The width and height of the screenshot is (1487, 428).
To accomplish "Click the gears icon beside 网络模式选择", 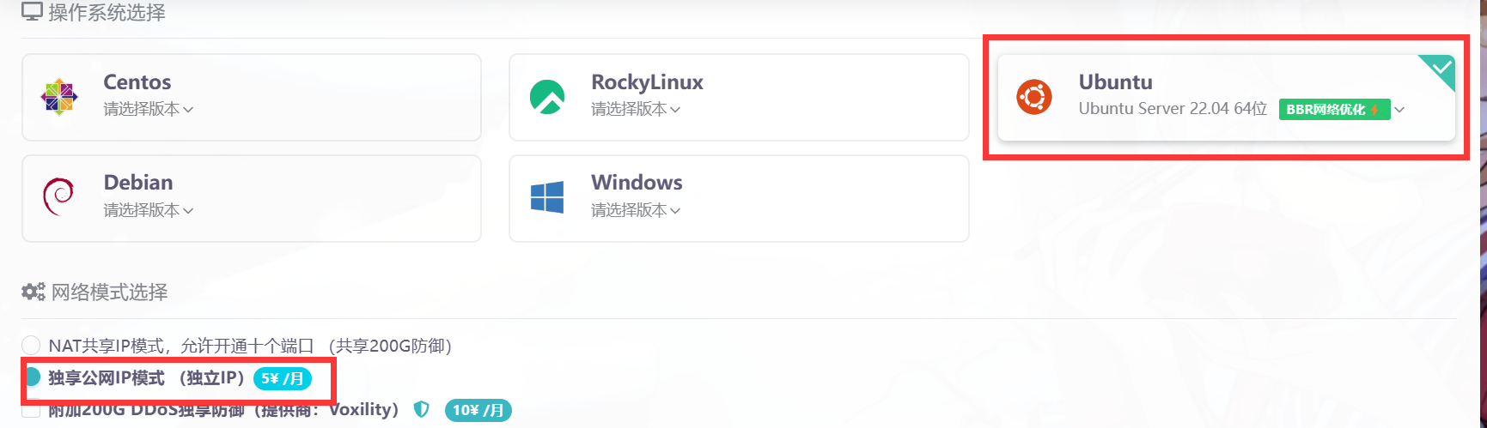I will (x=34, y=292).
